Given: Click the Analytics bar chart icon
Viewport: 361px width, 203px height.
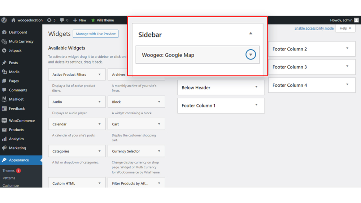Looking at the screenshot, I should point(4,139).
